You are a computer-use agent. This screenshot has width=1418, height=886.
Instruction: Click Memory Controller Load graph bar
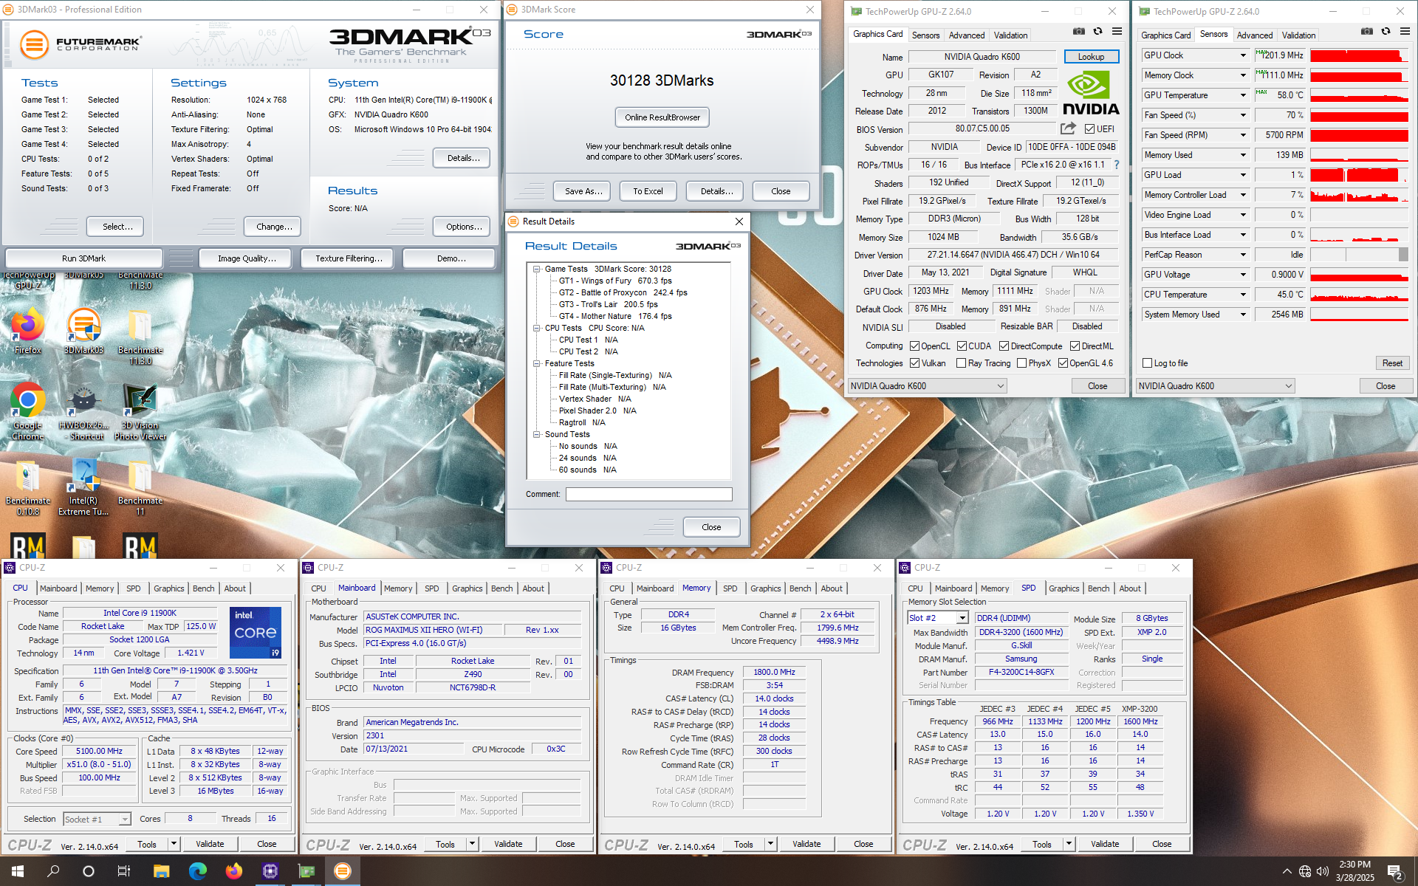pos(1359,195)
